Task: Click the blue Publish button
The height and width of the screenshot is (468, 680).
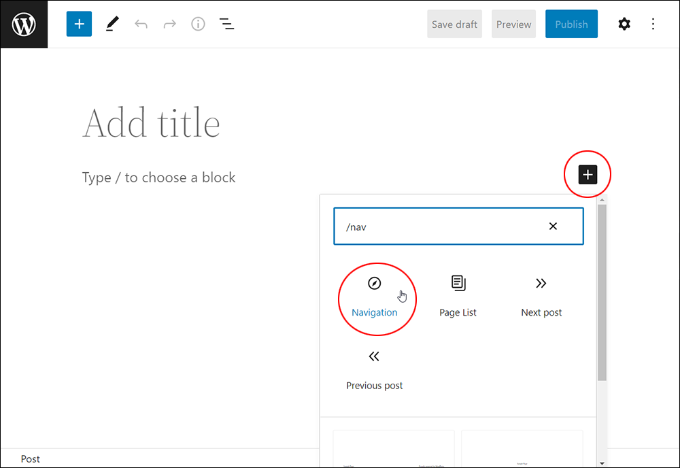Action: click(x=572, y=24)
